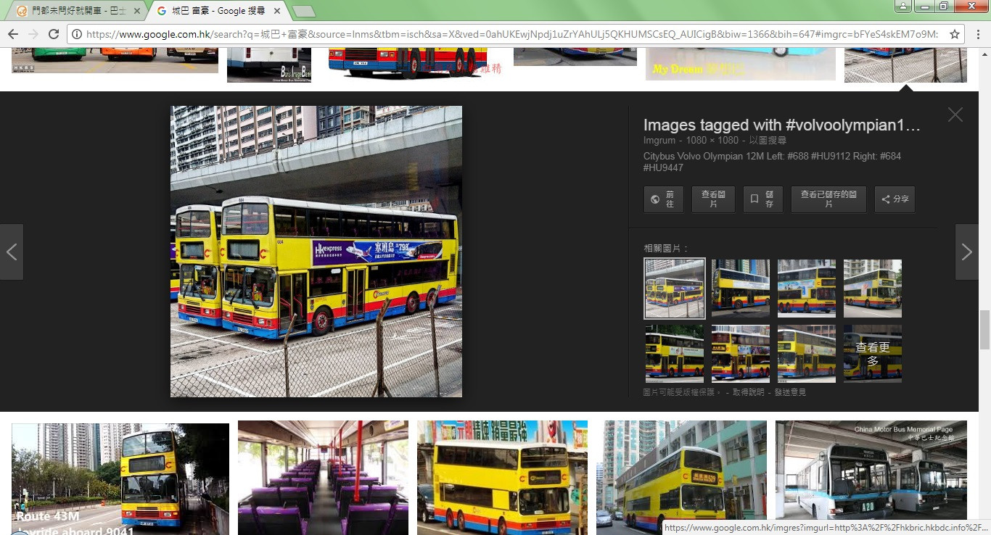Close the image preview panel with the X

(x=955, y=115)
